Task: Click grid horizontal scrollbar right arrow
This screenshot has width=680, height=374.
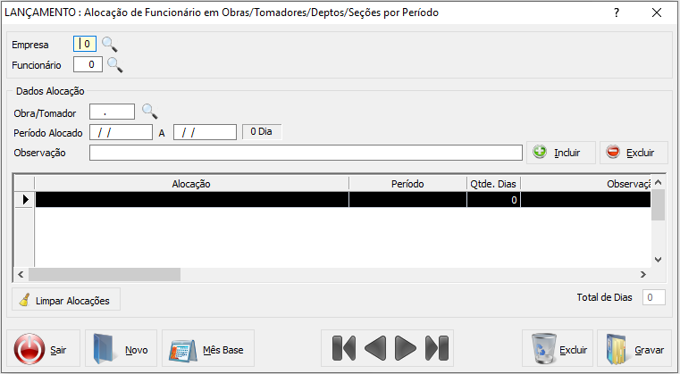Action: click(x=643, y=274)
